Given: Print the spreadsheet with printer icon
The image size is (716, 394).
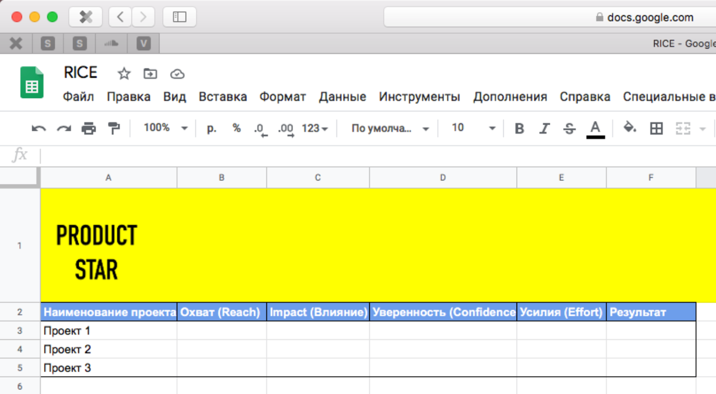Looking at the screenshot, I should pos(89,128).
